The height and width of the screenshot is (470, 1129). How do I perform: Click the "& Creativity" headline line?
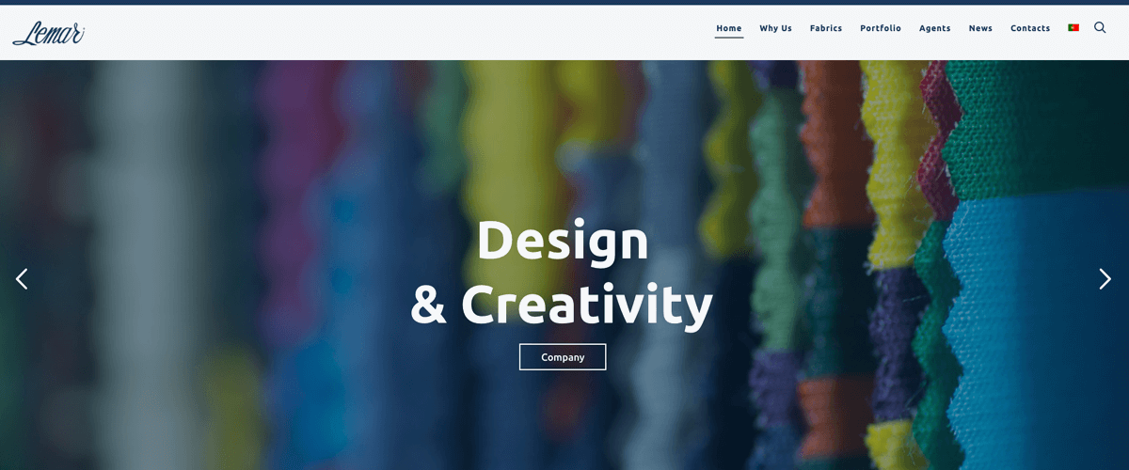(x=562, y=304)
